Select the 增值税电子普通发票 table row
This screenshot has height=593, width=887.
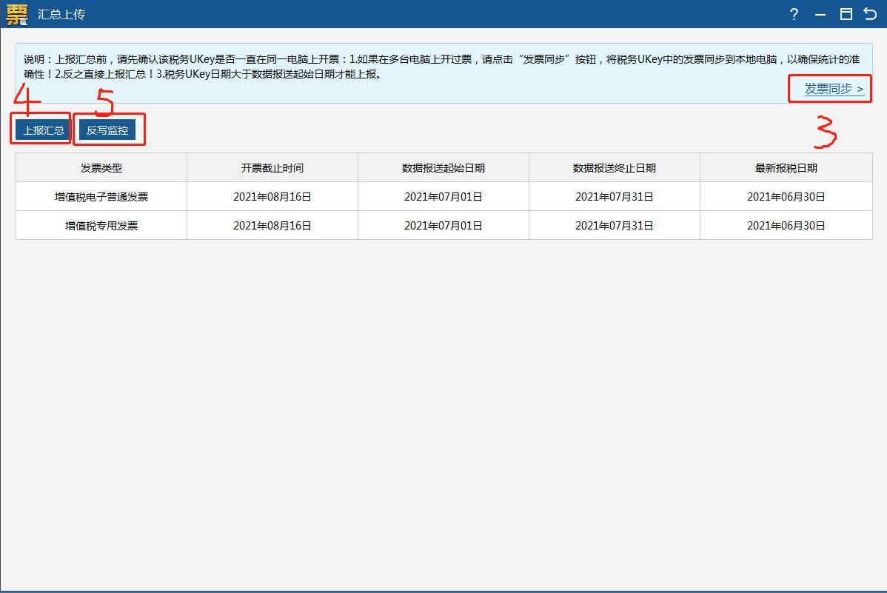coord(101,196)
